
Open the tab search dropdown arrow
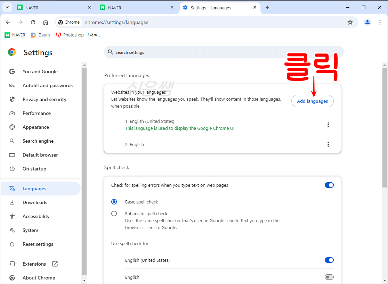point(7,7)
